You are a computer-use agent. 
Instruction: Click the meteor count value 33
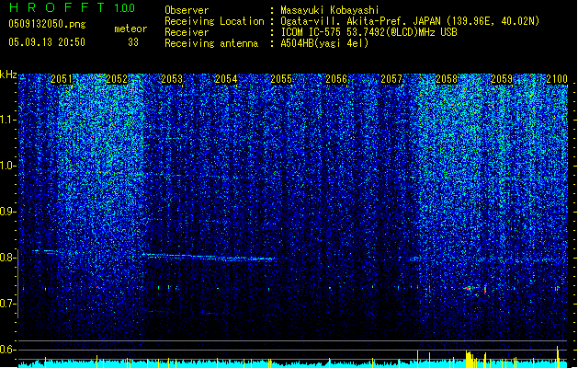click(x=133, y=42)
